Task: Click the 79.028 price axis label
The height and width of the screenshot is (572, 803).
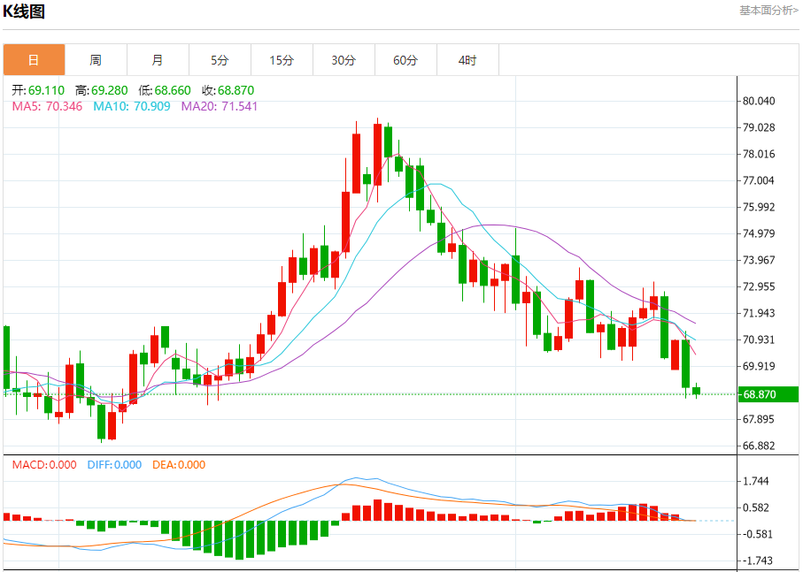Action: point(759,127)
